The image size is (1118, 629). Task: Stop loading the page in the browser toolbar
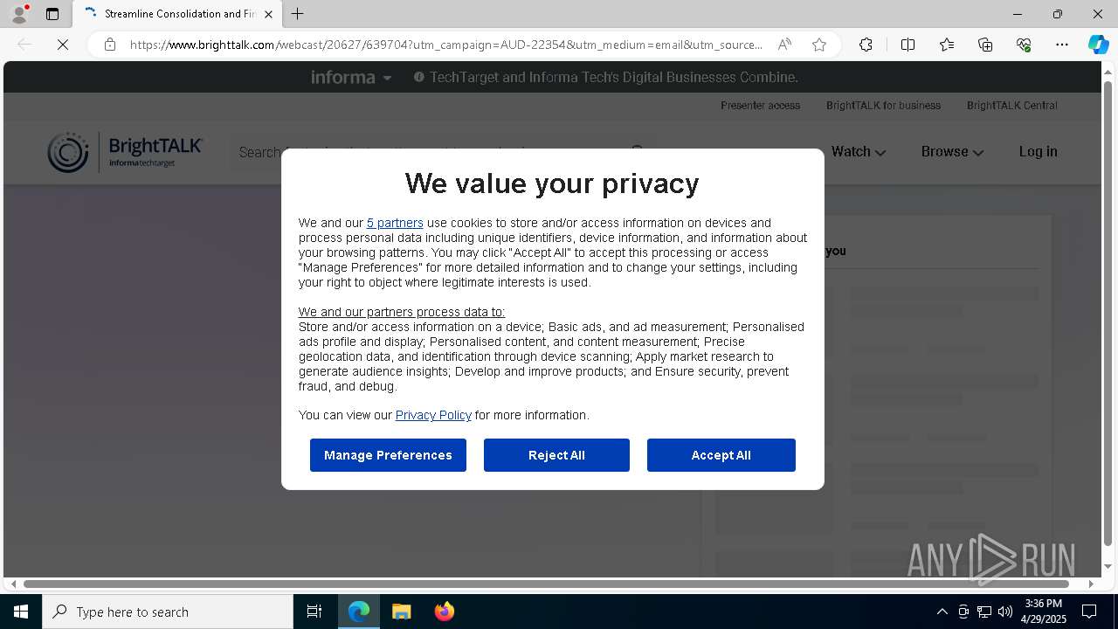(63, 45)
